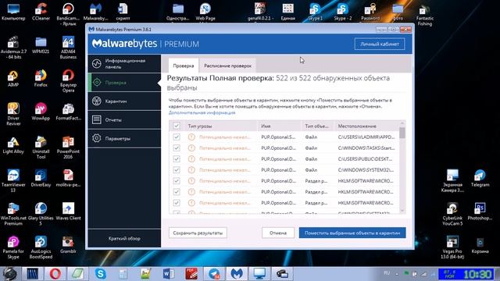
Task: Open the Корзина recycle bin icon
Action: coord(480,244)
